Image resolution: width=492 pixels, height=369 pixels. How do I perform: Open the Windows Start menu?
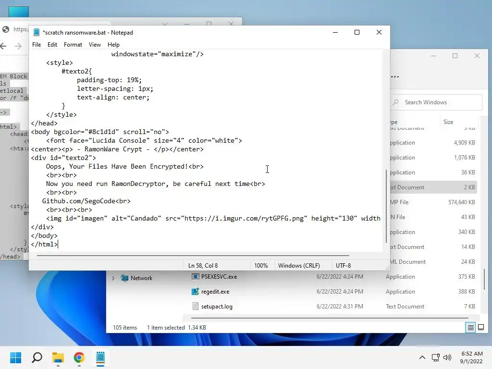tap(15, 357)
